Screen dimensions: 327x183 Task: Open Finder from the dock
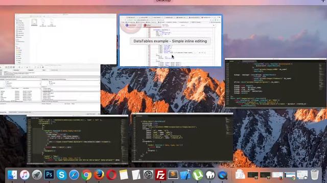12,175
